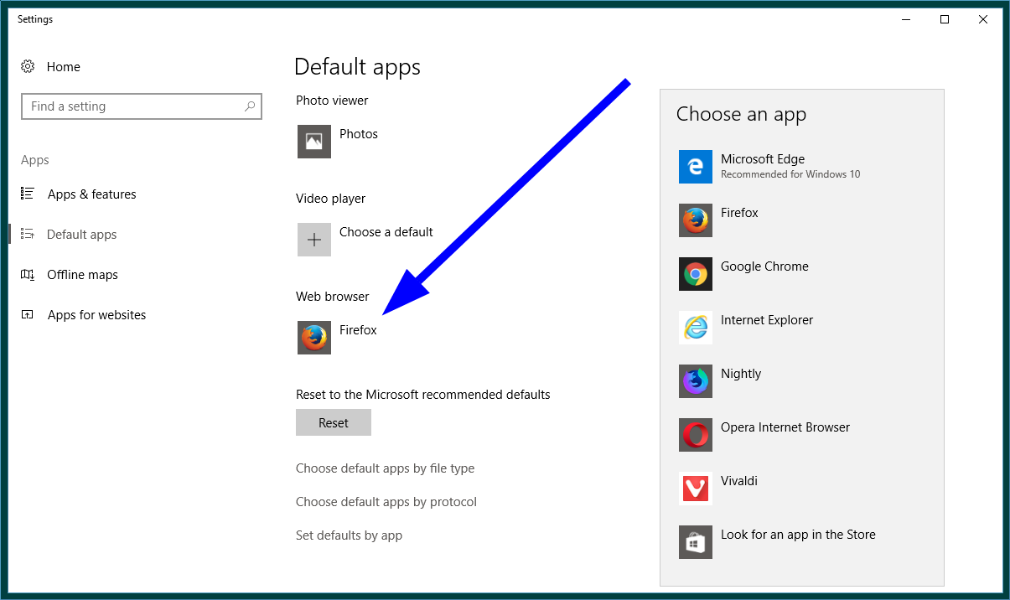Click the Photos app icon under Photo viewer

pyautogui.click(x=314, y=142)
